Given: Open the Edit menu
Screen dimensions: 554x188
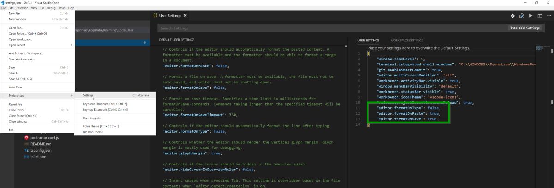Looking at the screenshot, I should tap(11, 8).
